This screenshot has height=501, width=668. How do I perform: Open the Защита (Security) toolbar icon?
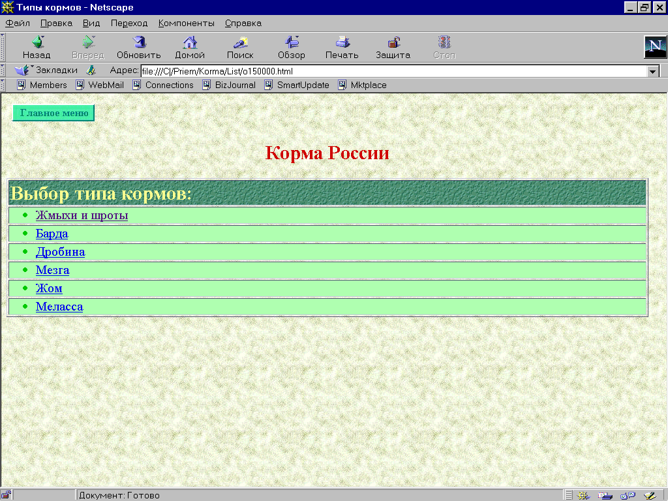click(393, 43)
